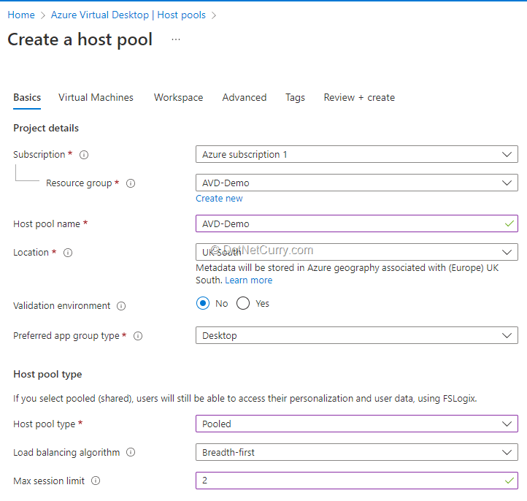The image size is (527, 501).
Task: Switch to the Advanced tab
Action: [245, 98]
